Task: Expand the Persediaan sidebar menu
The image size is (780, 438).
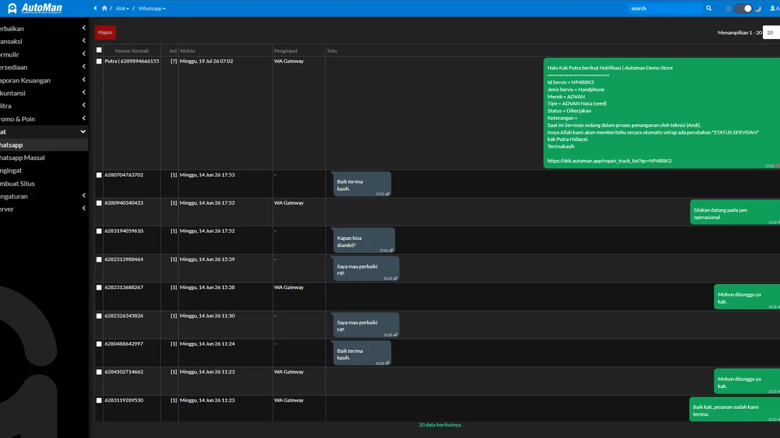Action: [44, 68]
